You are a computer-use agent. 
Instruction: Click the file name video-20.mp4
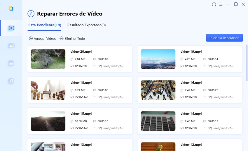coord(81,52)
